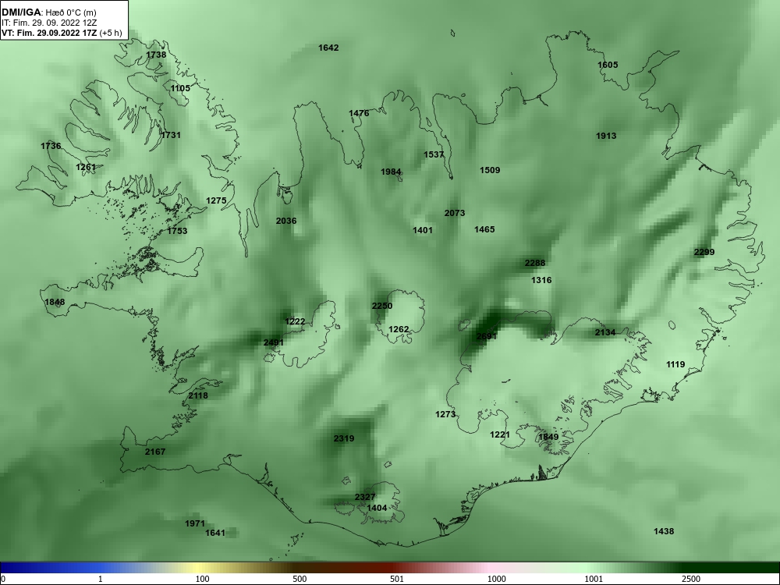Viewport: 780px width, 585px height.
Task: Click the map value 1262
Action: tap(399, 329)
